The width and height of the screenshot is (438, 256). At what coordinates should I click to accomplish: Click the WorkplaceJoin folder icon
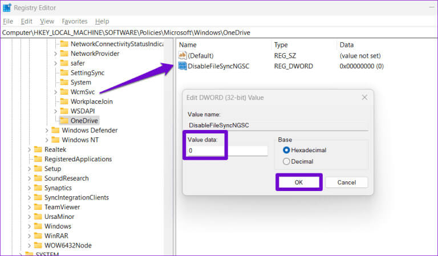tap(64, 101)
